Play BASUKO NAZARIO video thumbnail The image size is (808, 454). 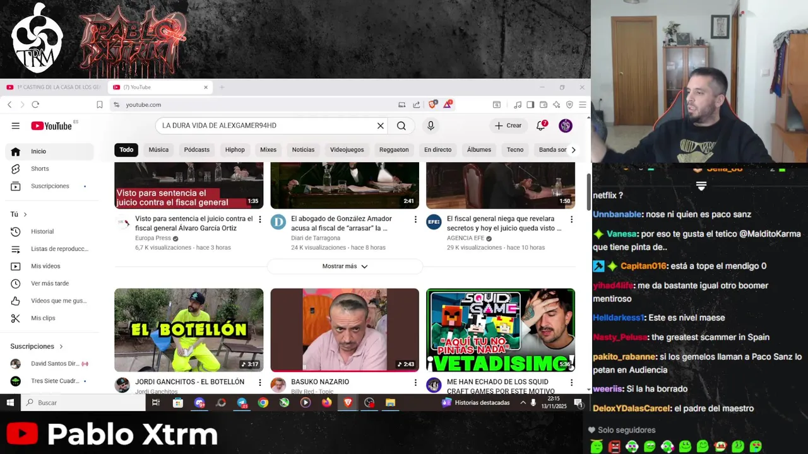(x=345, y=330)
